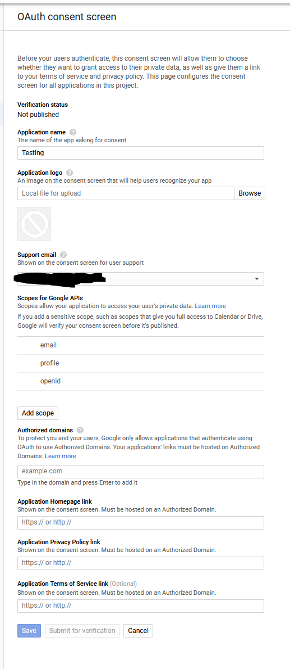This screenshot has height=669, width=290.
Task: Click the Application name help icon
Action: pos(73,132)
